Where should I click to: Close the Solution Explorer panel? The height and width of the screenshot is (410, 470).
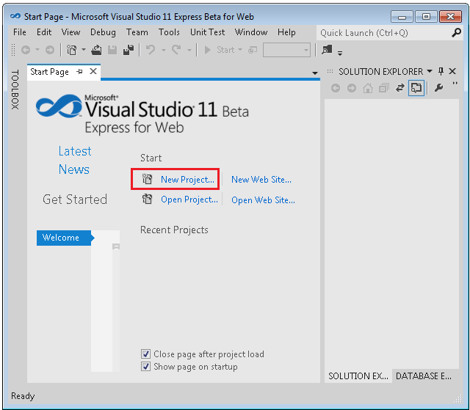(x=452, y=71)
